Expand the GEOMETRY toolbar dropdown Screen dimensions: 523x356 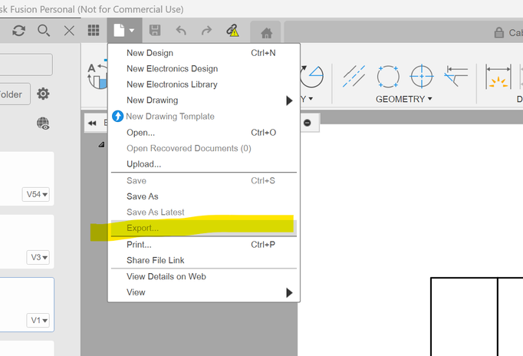click(403, 99)
